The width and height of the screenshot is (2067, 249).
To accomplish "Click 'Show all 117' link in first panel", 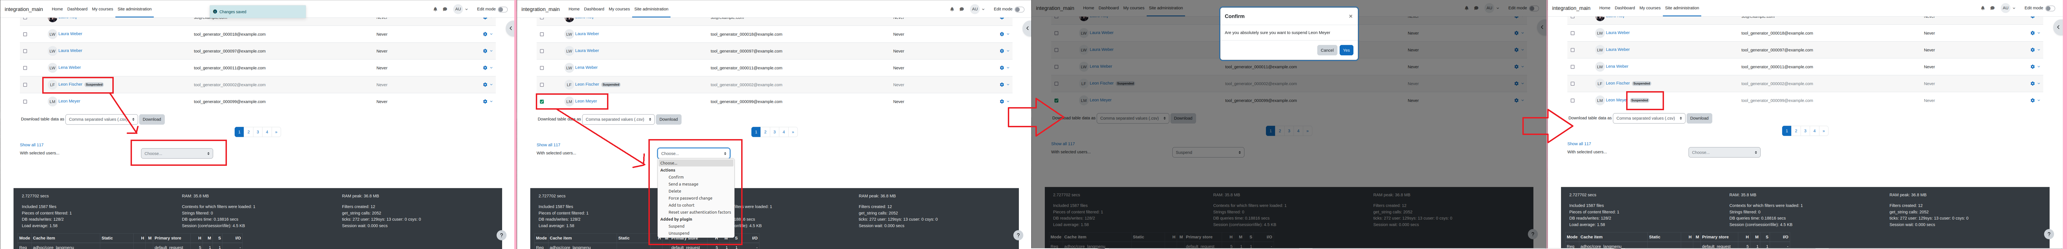I will [x=31, y=145].
